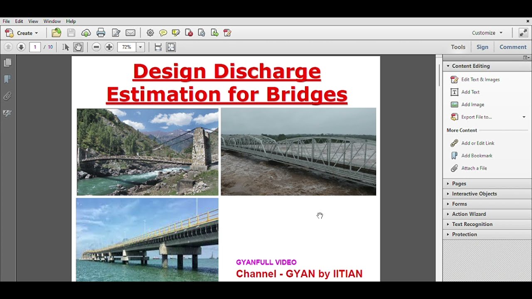
Task: Switch to the Sign pane tab
Action: coord(482,47)
